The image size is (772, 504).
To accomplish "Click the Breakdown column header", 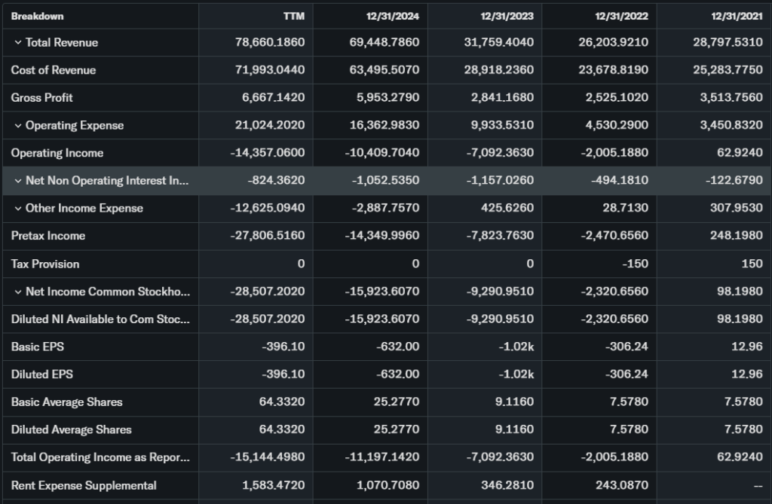I will click(37, 16).
